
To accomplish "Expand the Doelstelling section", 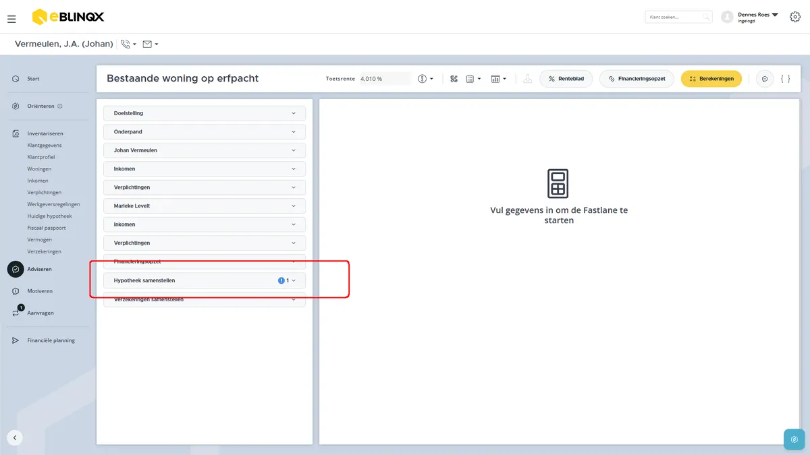I will click(x=205, y=113).
